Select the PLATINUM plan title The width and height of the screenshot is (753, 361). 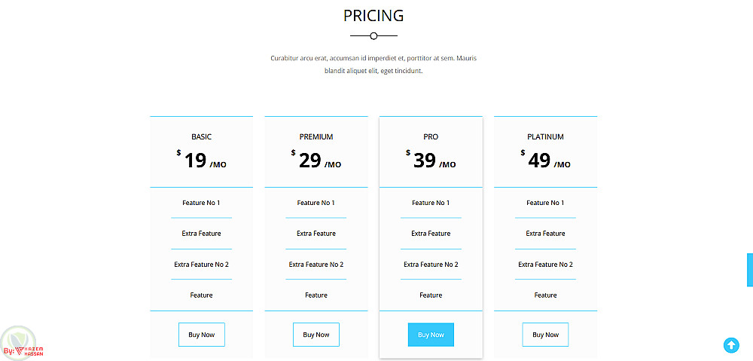click(545, 137)
